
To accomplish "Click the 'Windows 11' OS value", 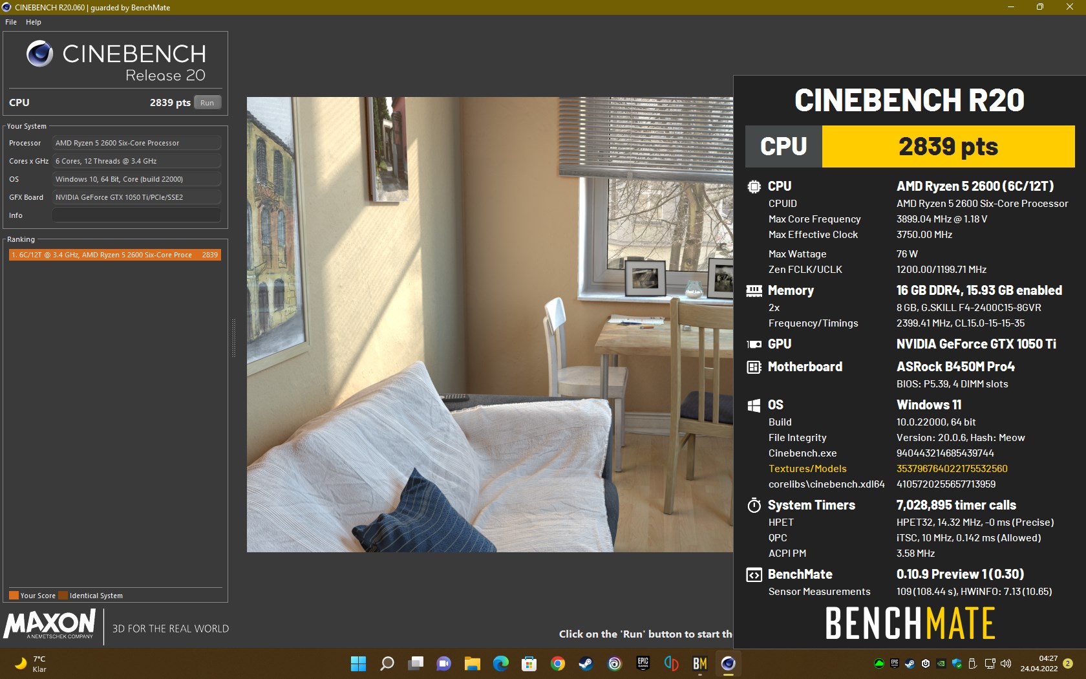I will pos(929,405).
